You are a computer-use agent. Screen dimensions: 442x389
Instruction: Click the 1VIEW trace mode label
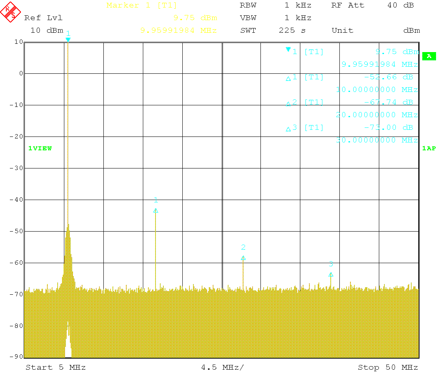40,148
